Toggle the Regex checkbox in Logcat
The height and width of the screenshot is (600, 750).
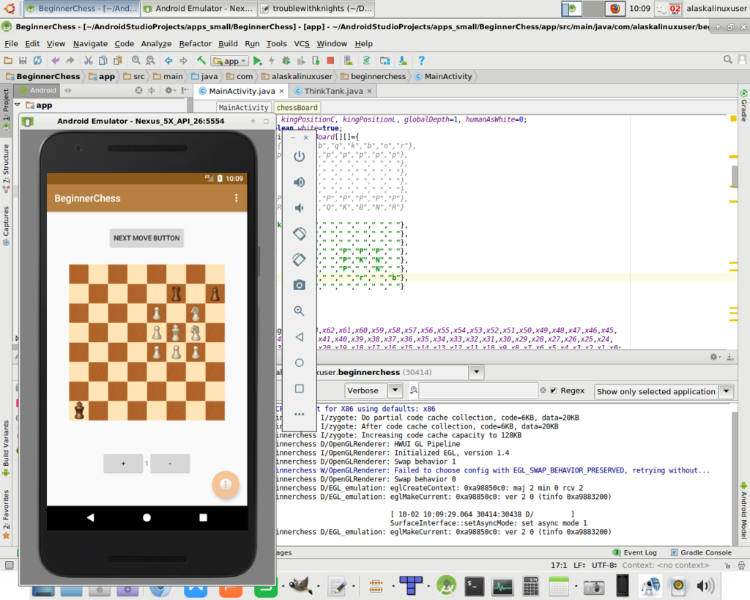click(x=554, y=391)
